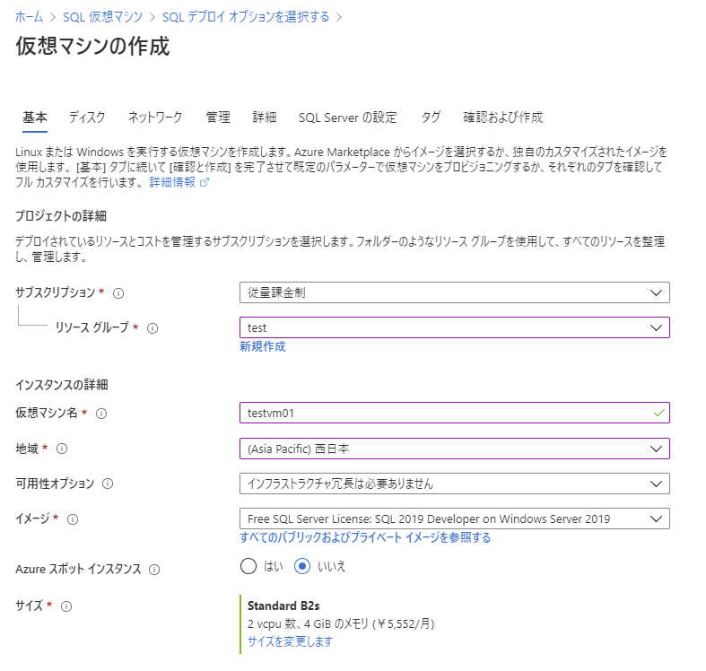706x671 pixels.
Task: Select いいえ for Azure spot instance
Action: tap(302, 566)
